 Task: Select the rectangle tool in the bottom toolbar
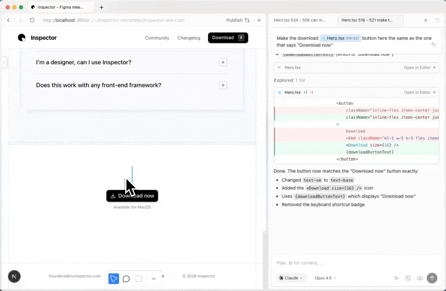pos(139,278)
